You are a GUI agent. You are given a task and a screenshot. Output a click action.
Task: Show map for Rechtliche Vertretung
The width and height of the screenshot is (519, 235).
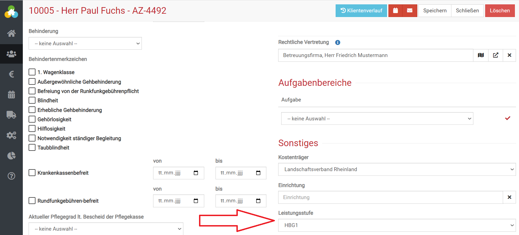(481, 55)
